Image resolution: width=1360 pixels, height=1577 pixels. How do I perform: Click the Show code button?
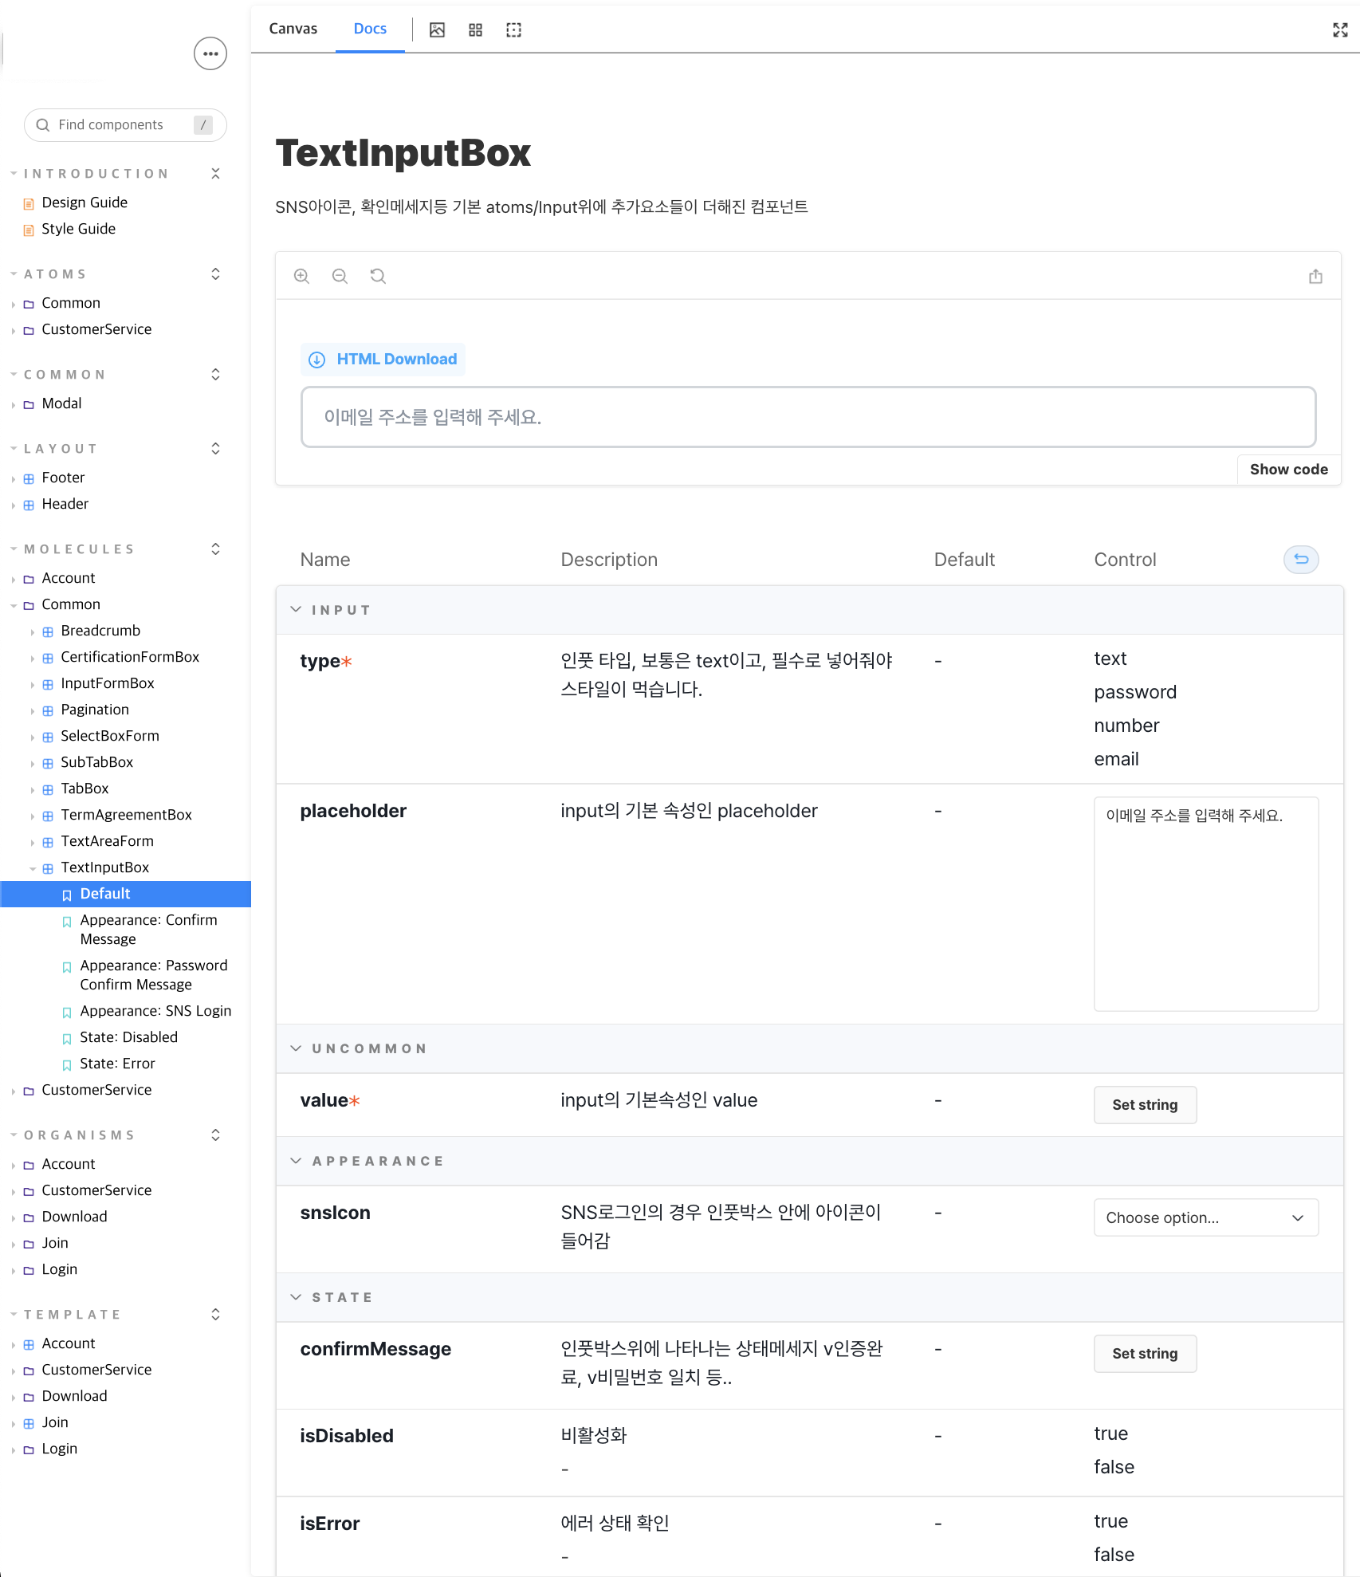[x=1288, y=470]
